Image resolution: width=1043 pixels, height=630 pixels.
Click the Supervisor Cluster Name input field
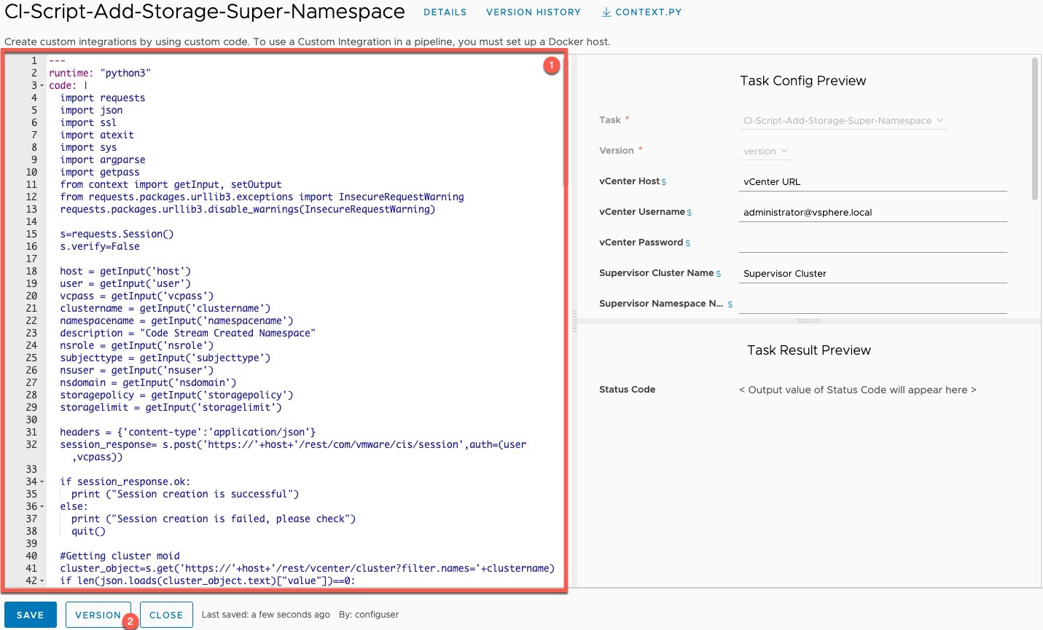[872, 274]
